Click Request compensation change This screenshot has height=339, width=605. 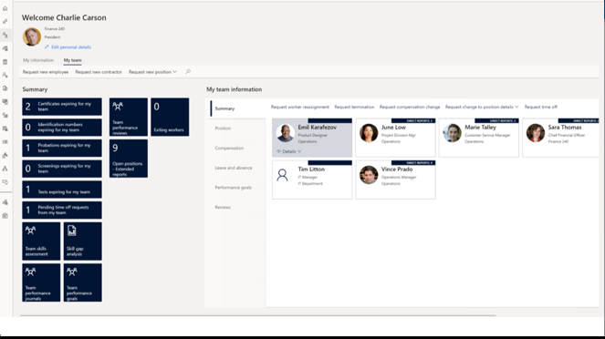(410, 108)
